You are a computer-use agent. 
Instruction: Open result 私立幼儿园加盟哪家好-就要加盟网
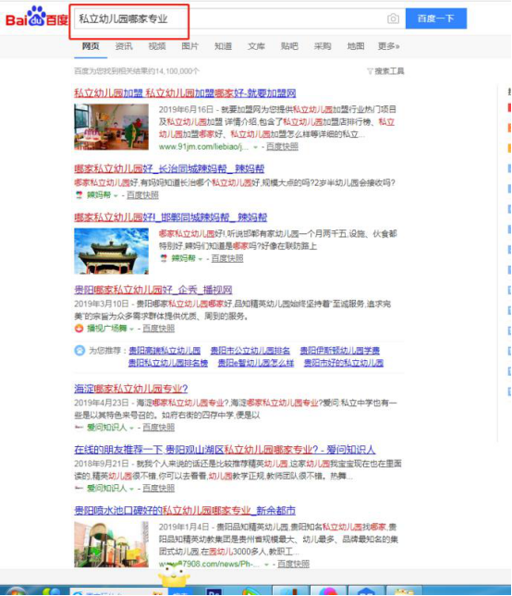pyautogui.click(x=185, y=93)
